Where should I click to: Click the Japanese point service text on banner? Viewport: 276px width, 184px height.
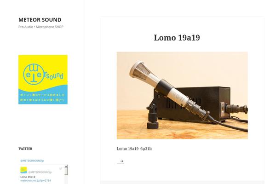(x=43, y=97)
